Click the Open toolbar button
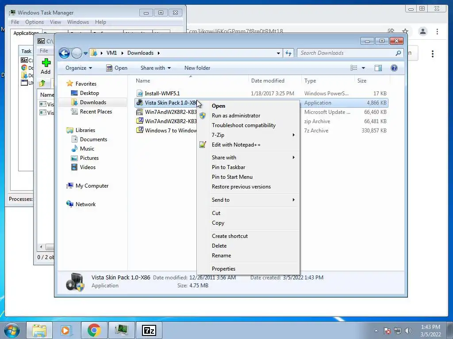This screenshot has height=339, width=453. click(x=117, y=68)
